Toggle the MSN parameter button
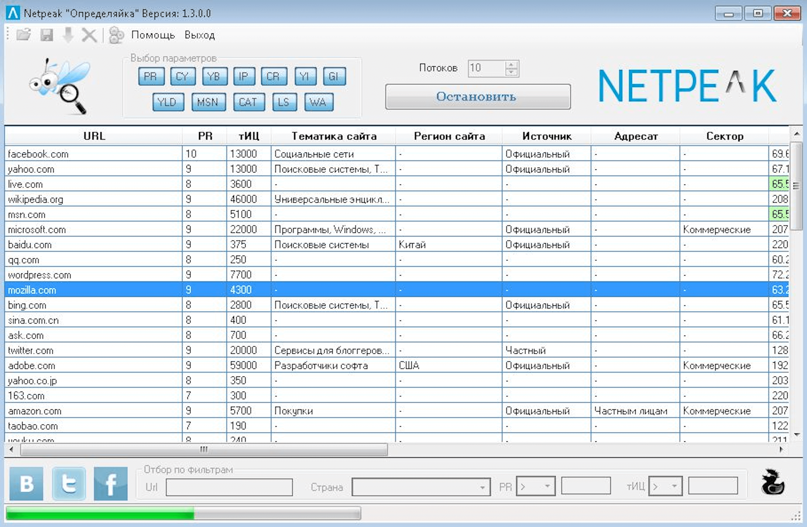This screenshot has height=527, width=807. [208, 102]
